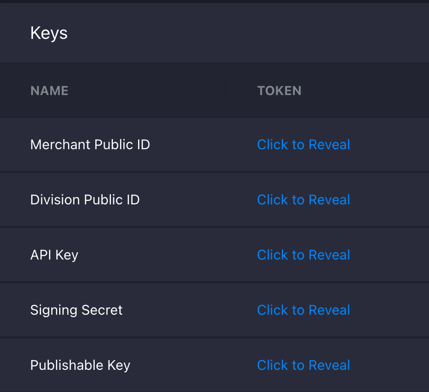429x392 pixels.
Task: Select the Publishable Key table row
Action: coord(214,365)
